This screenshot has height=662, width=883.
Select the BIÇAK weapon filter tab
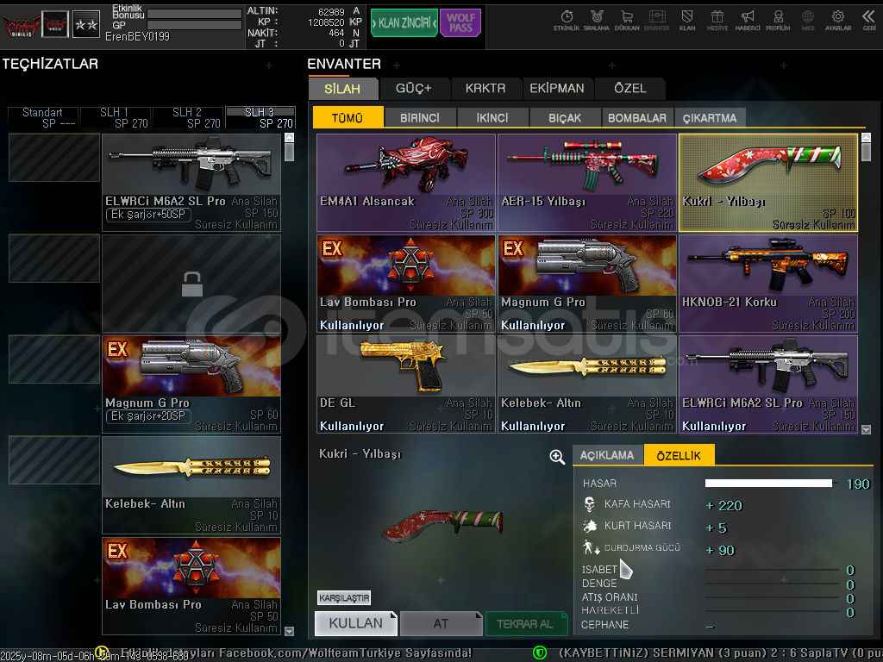coord(565,117)
